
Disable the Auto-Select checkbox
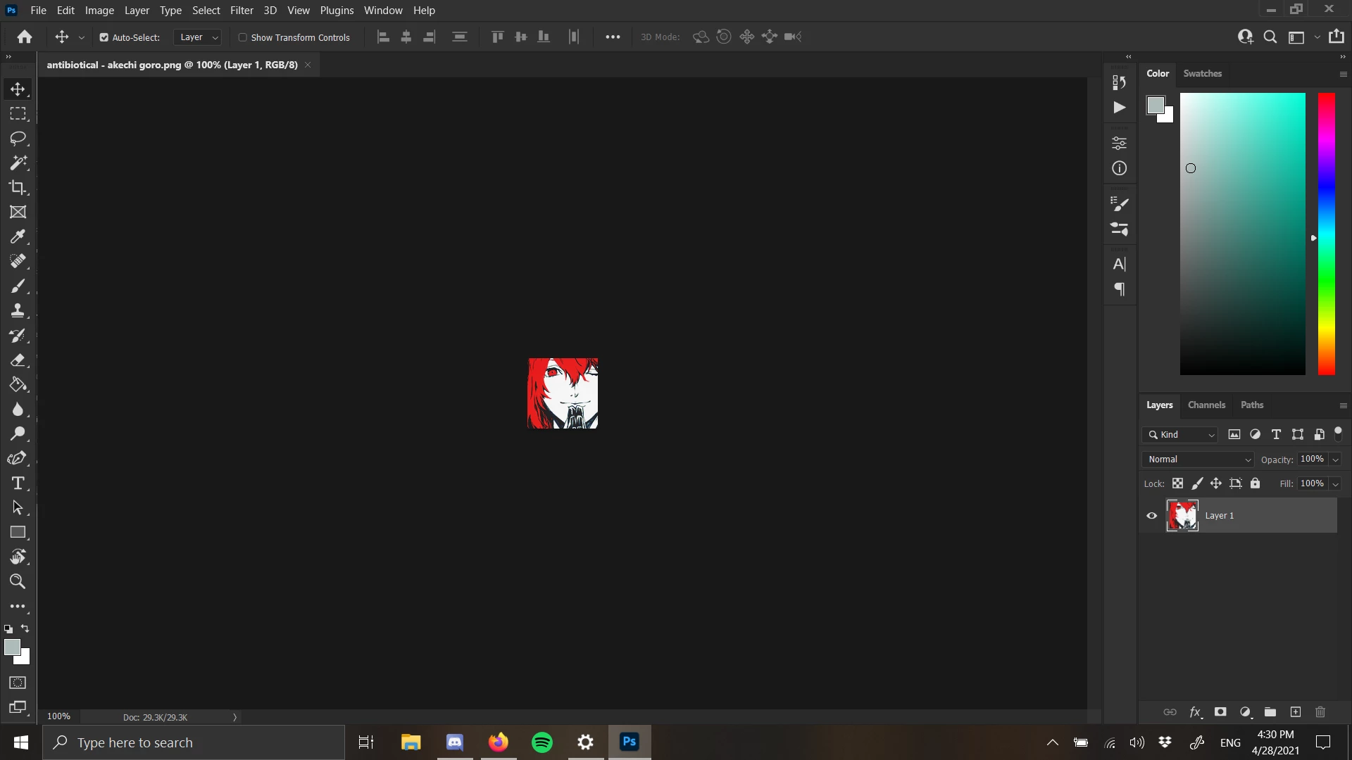(104, 37)
